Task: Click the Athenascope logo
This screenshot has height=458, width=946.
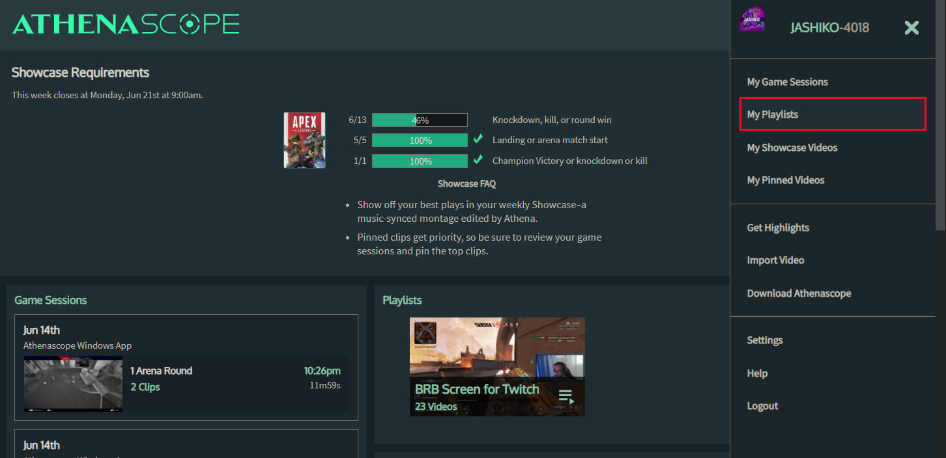Action: tap(126, 25)
